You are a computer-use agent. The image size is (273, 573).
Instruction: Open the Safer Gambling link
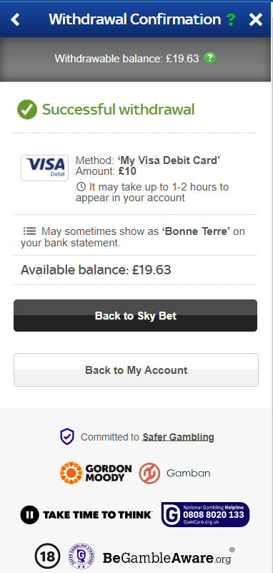point(178,437)
